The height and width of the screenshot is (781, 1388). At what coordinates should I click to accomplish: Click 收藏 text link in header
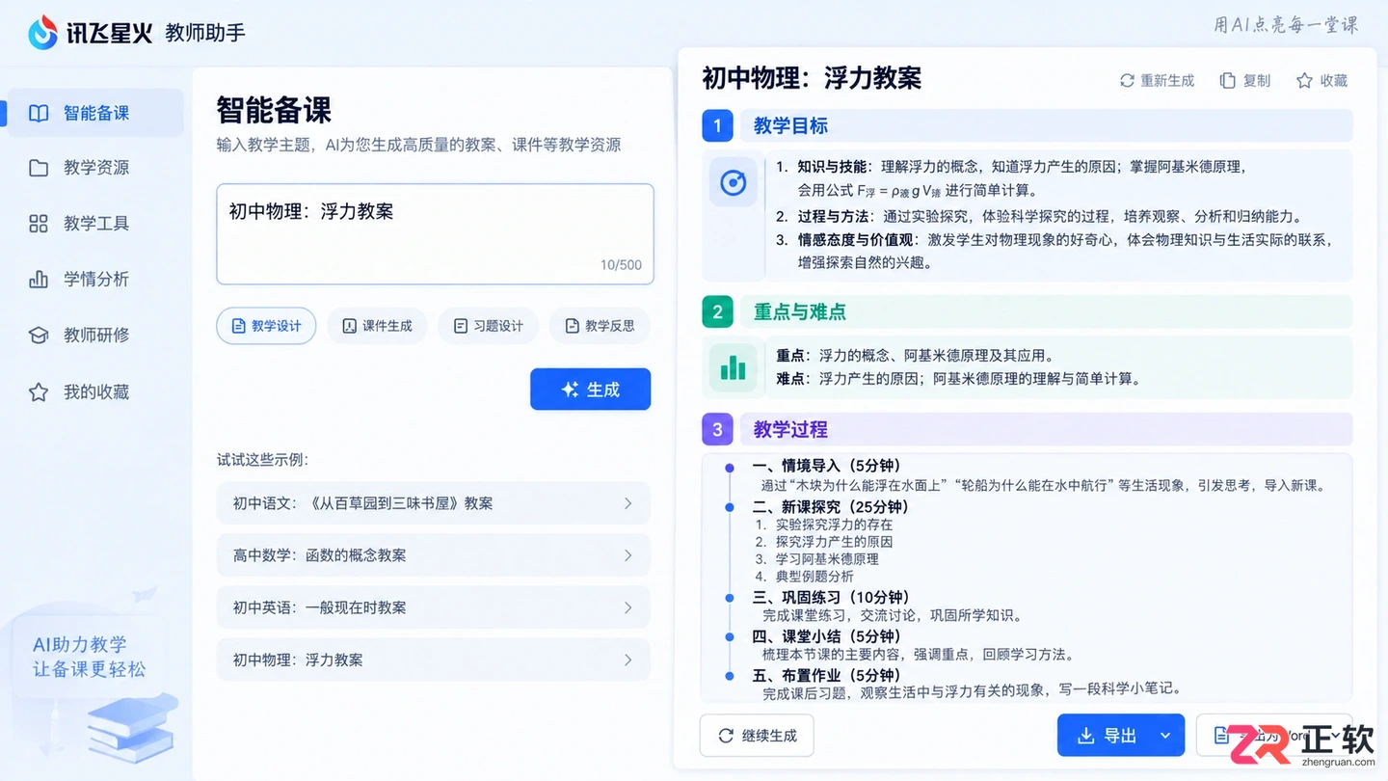[1334, 81]
